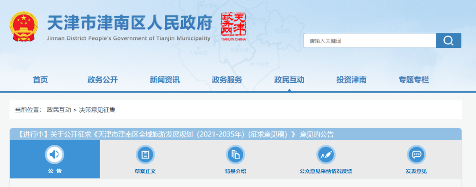Click the 政民互动 breadcrumb link
This screenshot has height=187, width=476.
pos(59,110)
